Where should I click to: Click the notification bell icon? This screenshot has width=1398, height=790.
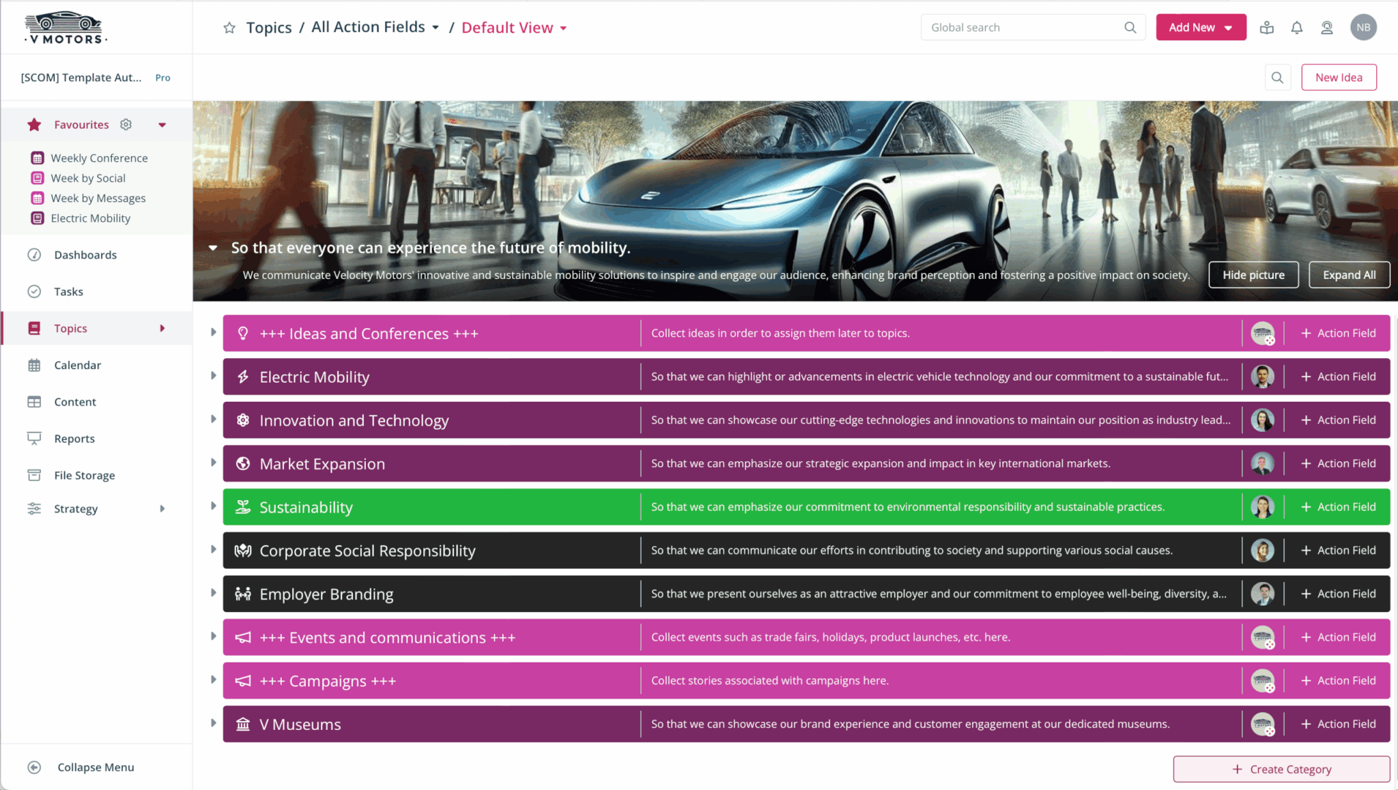(1296, 27)
